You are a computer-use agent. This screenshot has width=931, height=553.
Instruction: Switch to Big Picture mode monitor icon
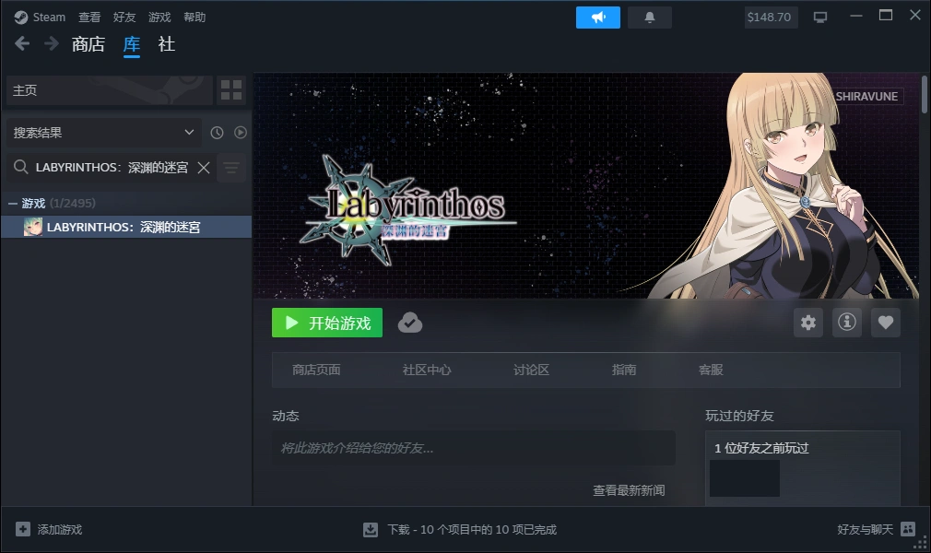(x=820, y=18)
